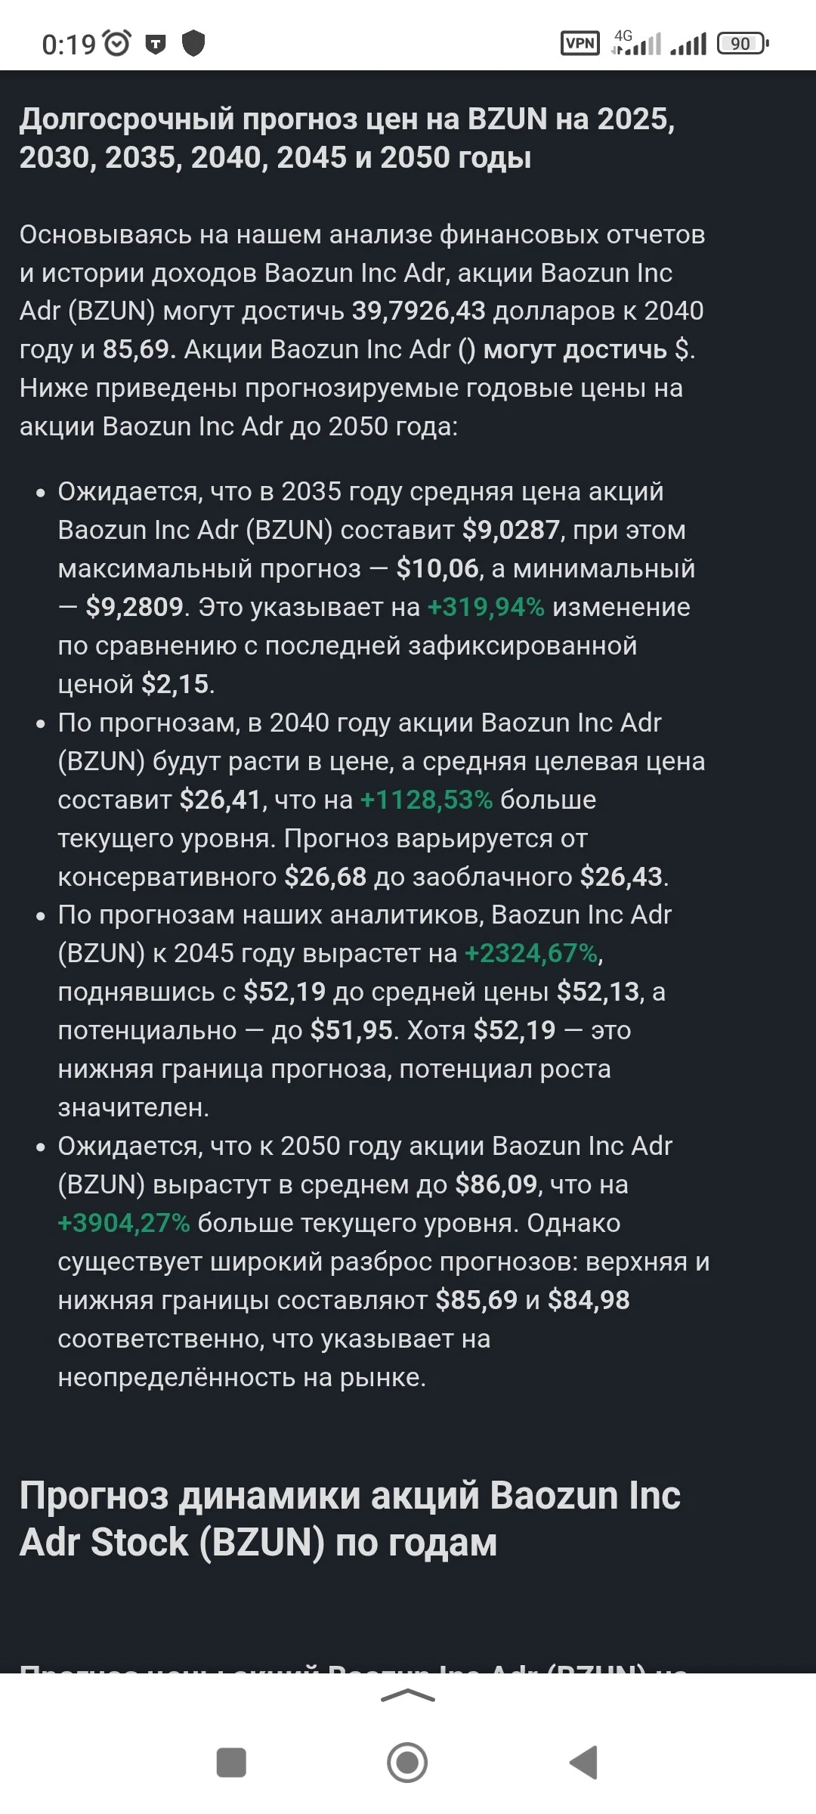Tap the heading about long-term BZUN forecast

point(348,138)
